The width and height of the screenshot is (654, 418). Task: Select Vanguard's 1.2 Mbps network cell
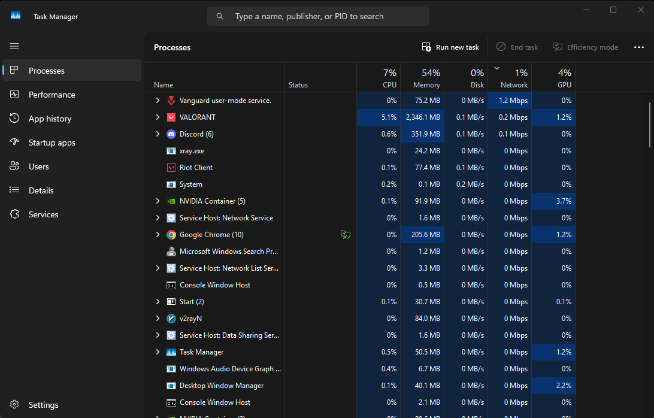coord(510,101)
